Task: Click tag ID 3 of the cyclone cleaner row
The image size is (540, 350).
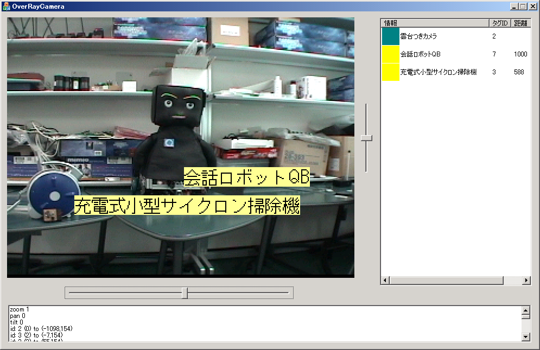Action: 494,72
